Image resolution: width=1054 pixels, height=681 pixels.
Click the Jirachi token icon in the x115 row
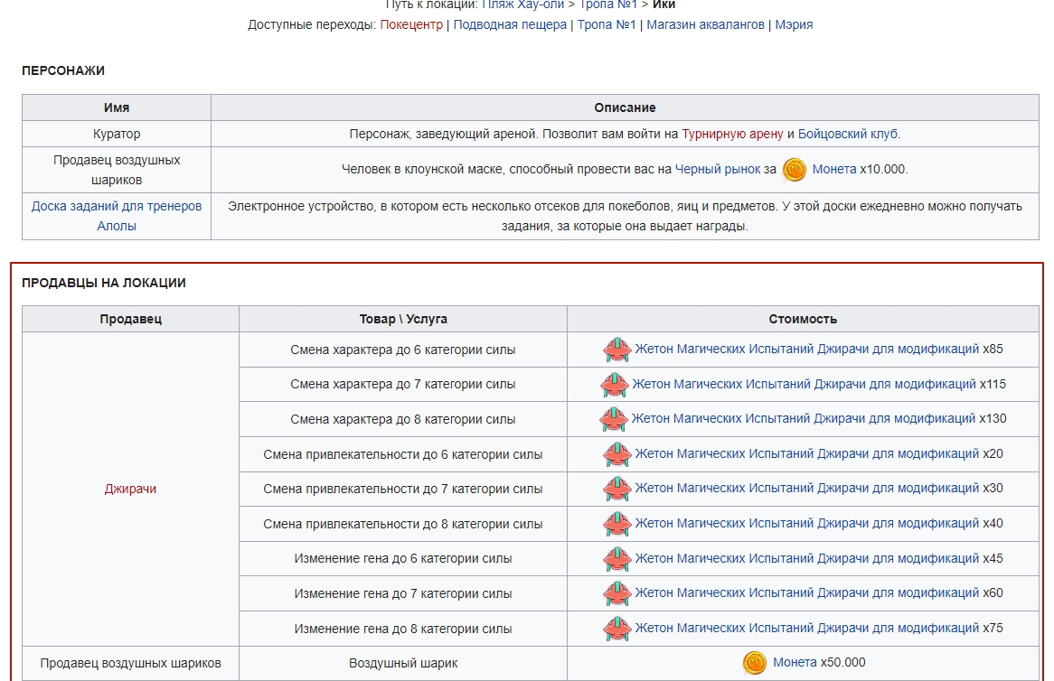(614, 384)
